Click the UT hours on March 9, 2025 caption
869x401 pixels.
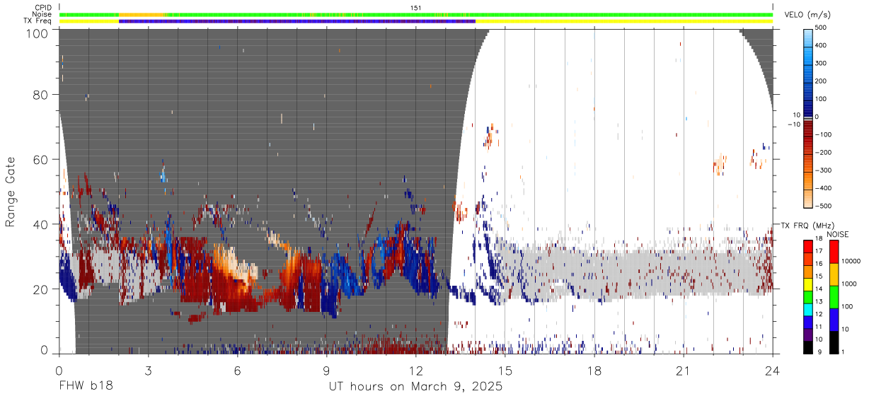coord(415,387)
